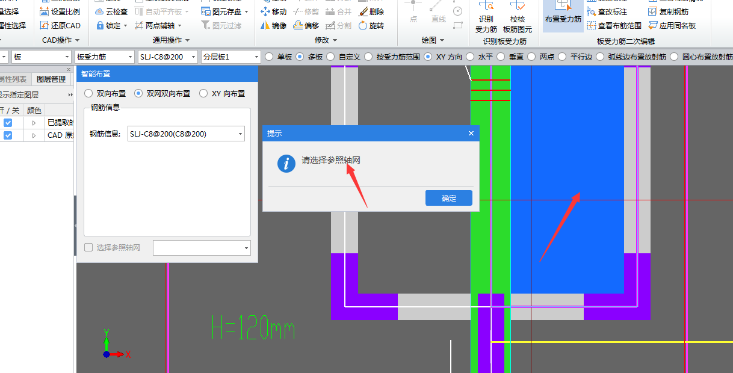
Task: Open 钢筋信息 SLJ-C8@200(C8@200) combo box
Action: pos(186,134)
